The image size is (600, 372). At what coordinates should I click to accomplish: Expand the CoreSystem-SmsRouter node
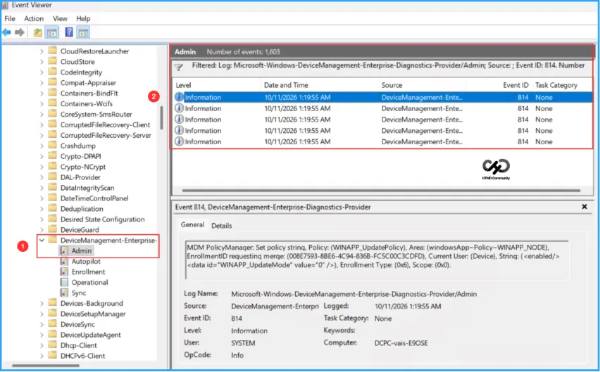coord(42,114)
